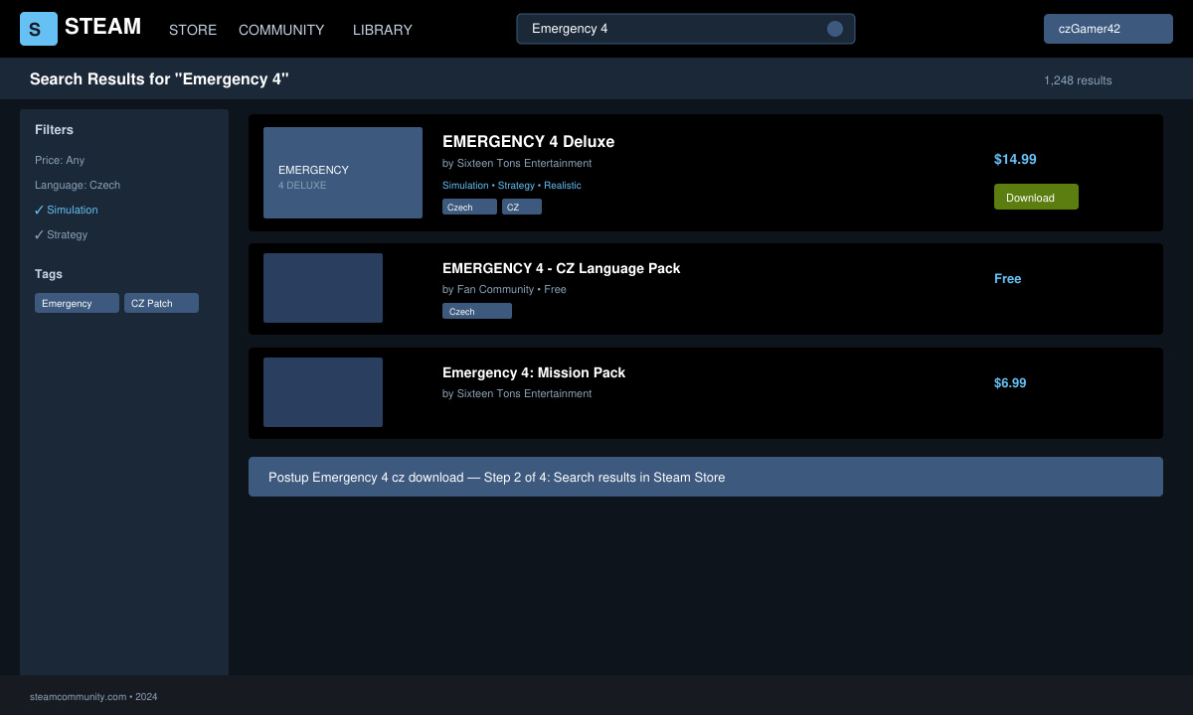Click the Postup step 2 of 4 banner
1193x715 pixels.
point(706,477)
